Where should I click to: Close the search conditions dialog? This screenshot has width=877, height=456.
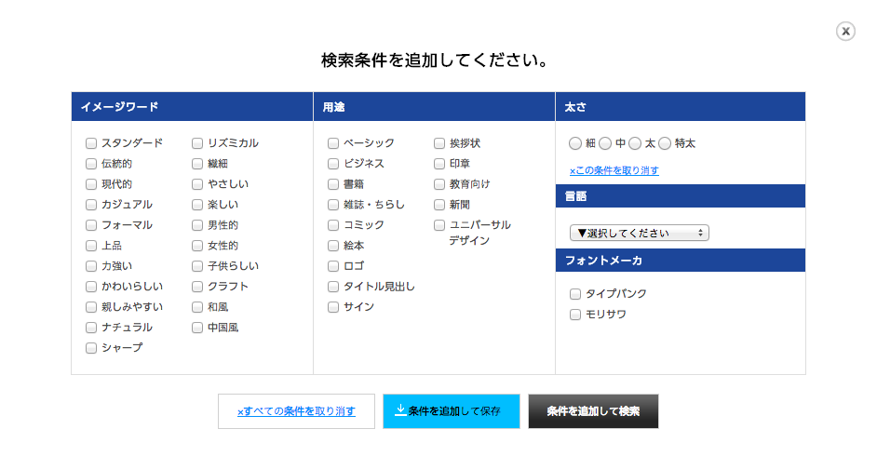click(x=845, y=31)
